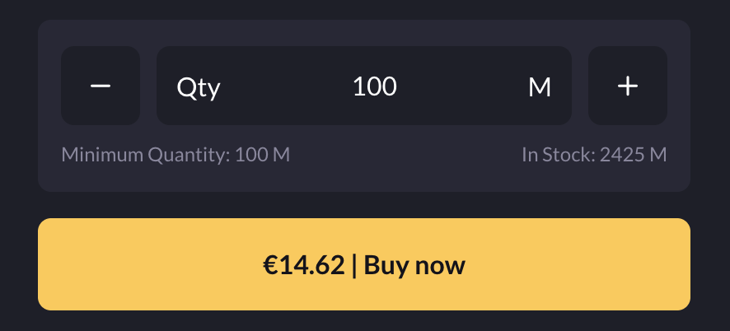The image size is (730, 331).
Task: Click the minus icon to decrease quantity
Action: (101, 86)
